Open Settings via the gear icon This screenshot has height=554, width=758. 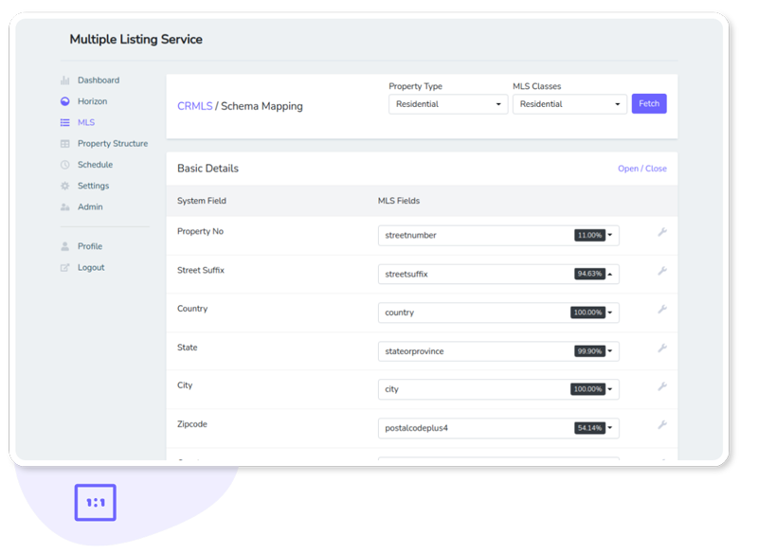click(x=63, y=186)
